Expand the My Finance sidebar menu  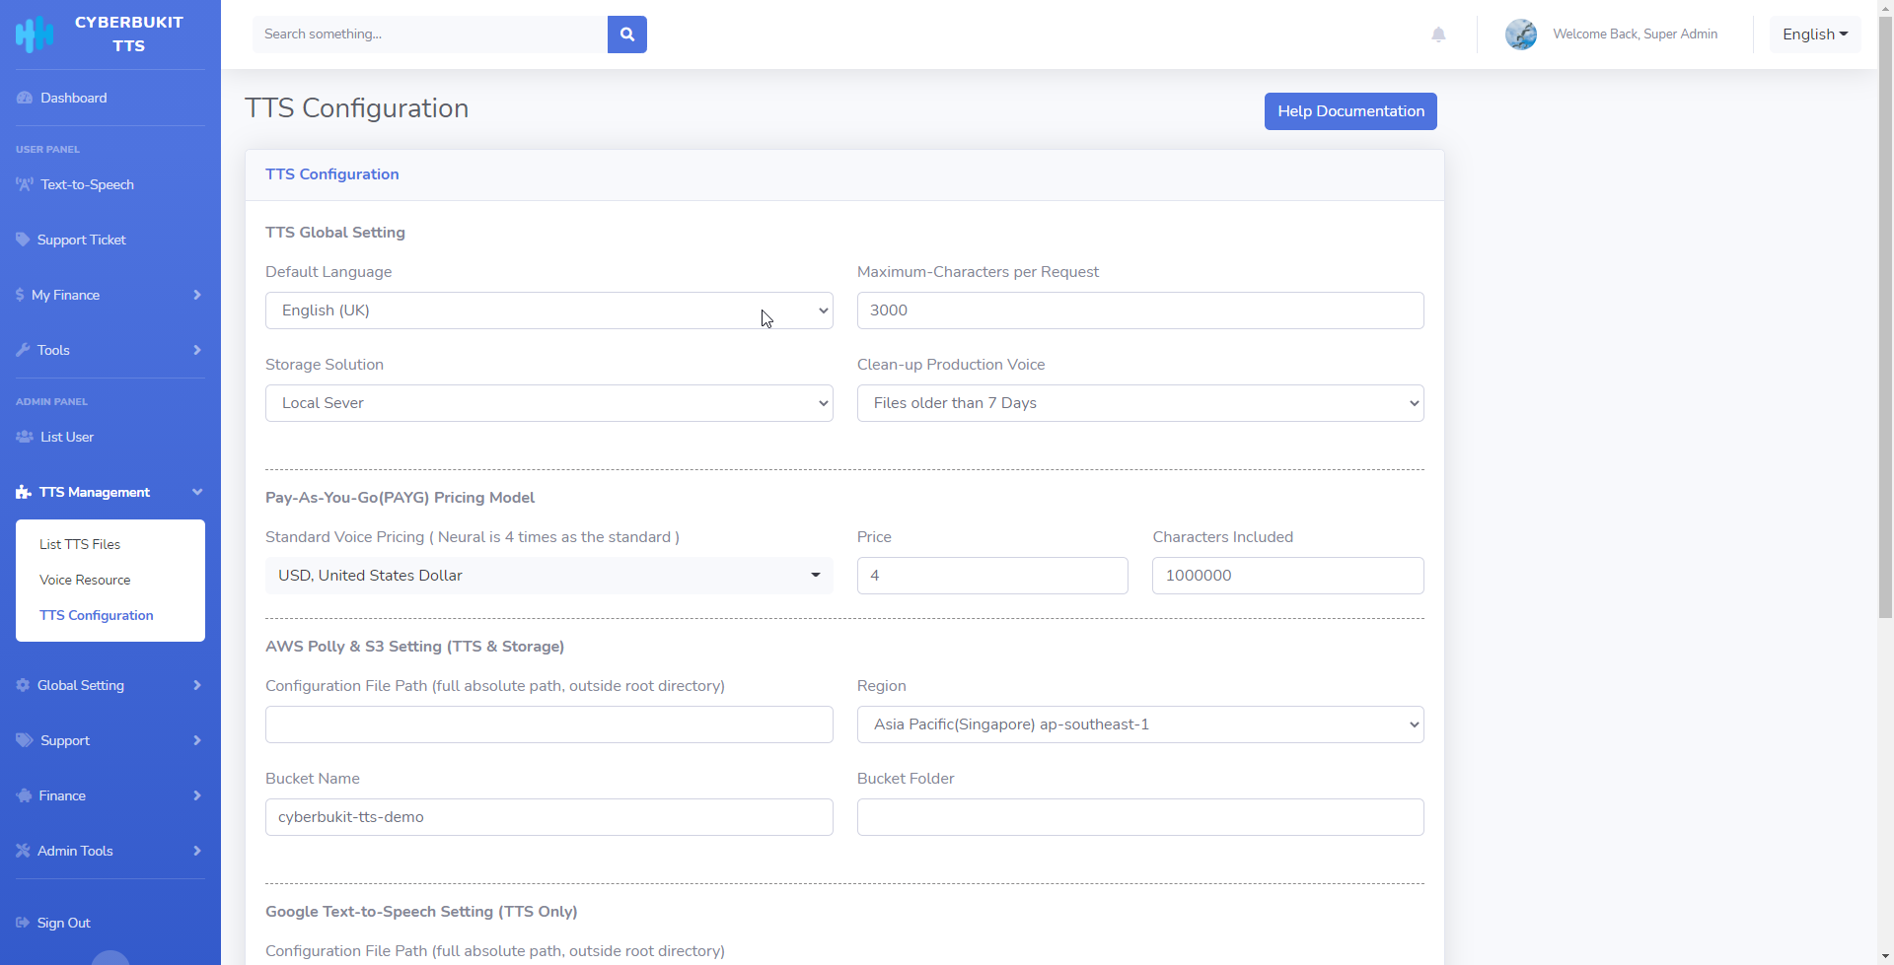pyautogui.click(x=109, y=295)
